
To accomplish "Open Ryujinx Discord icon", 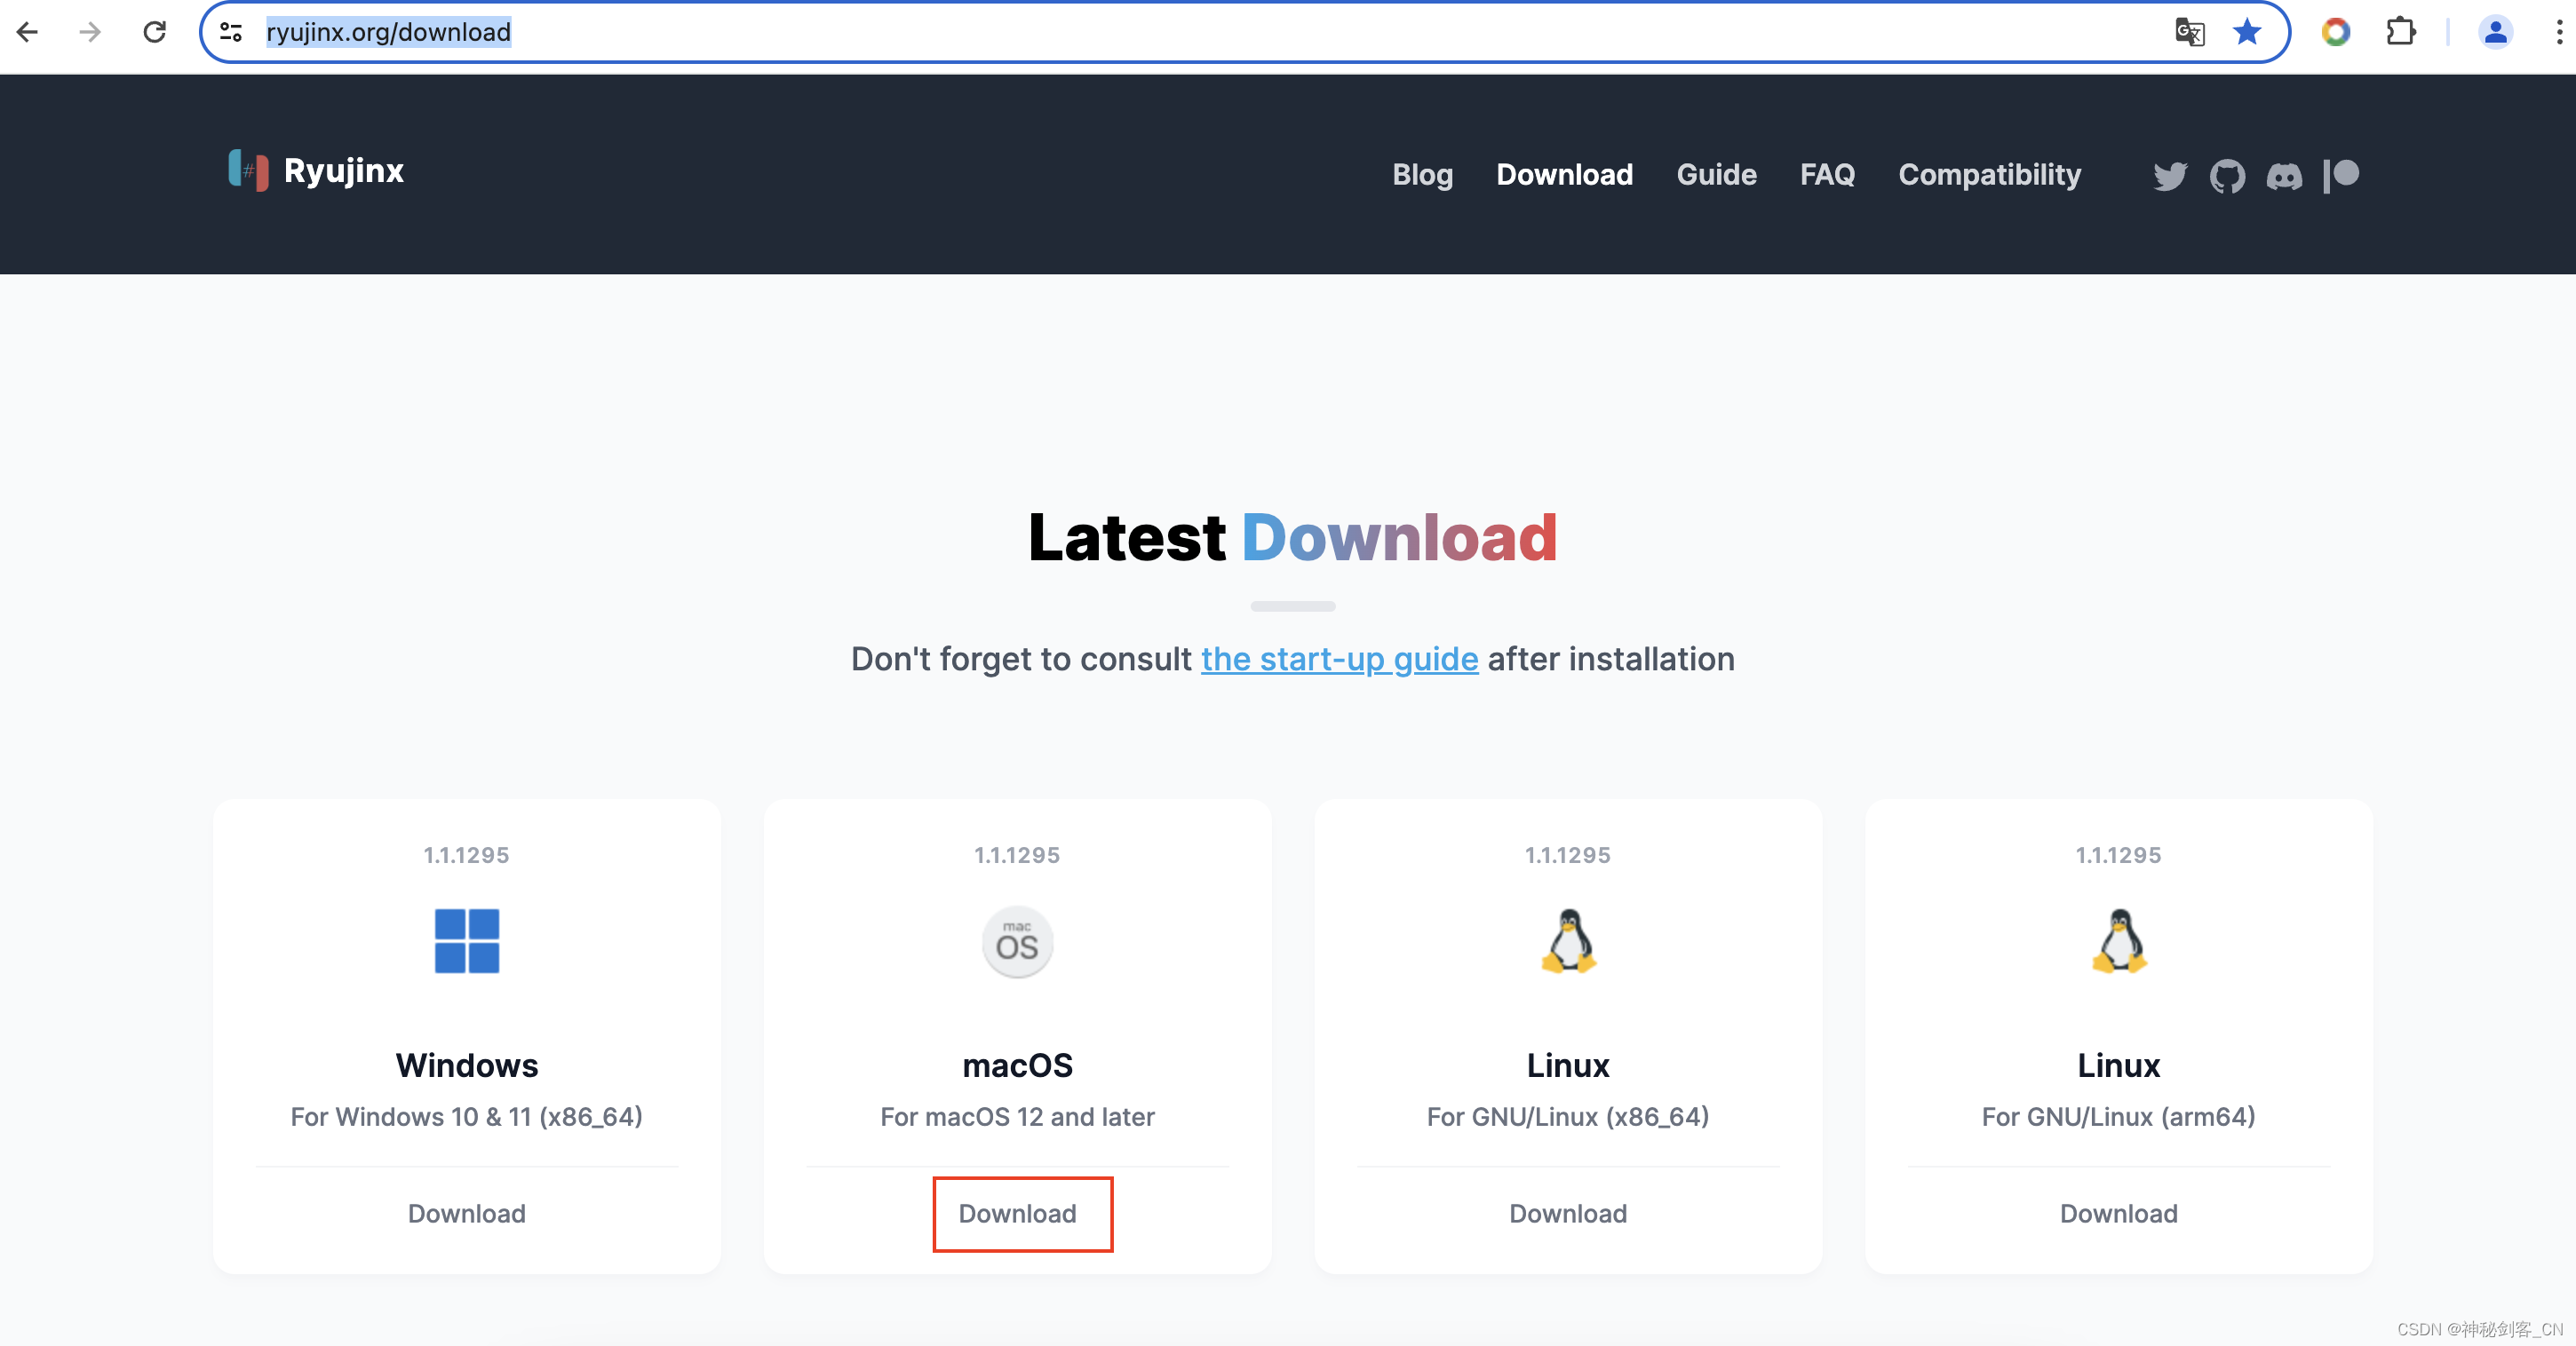I will 2284,176.
